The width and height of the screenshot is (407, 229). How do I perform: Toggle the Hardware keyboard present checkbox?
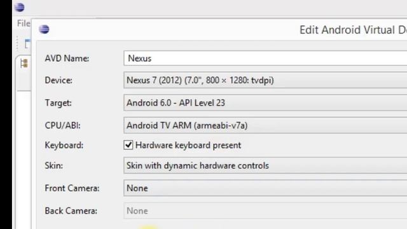point(128,145)
